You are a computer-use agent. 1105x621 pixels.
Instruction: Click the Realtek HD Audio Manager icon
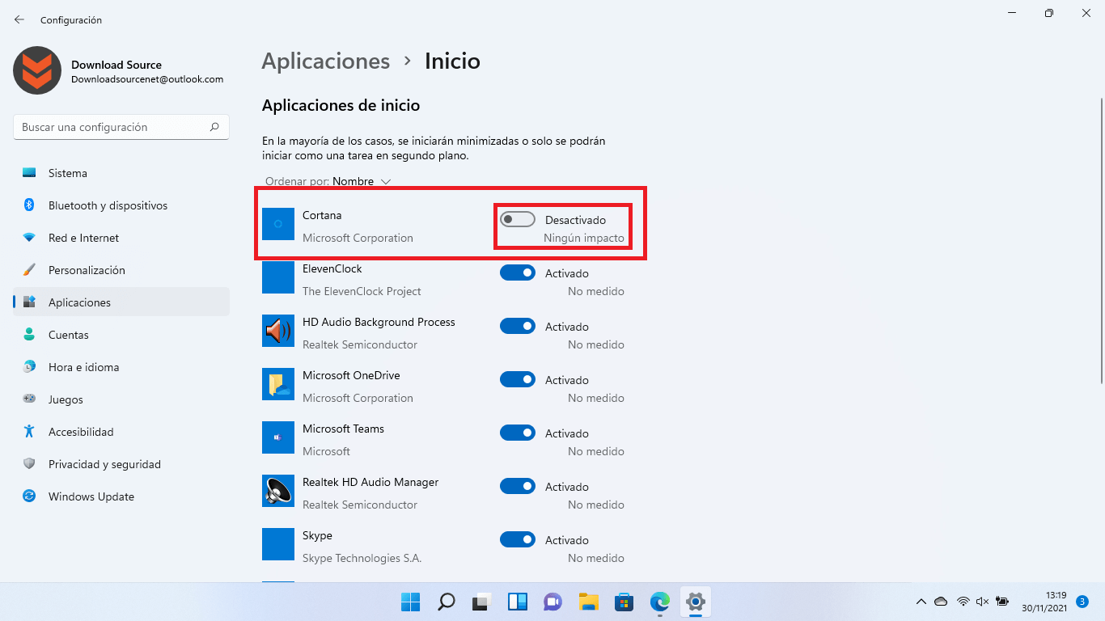278,491
